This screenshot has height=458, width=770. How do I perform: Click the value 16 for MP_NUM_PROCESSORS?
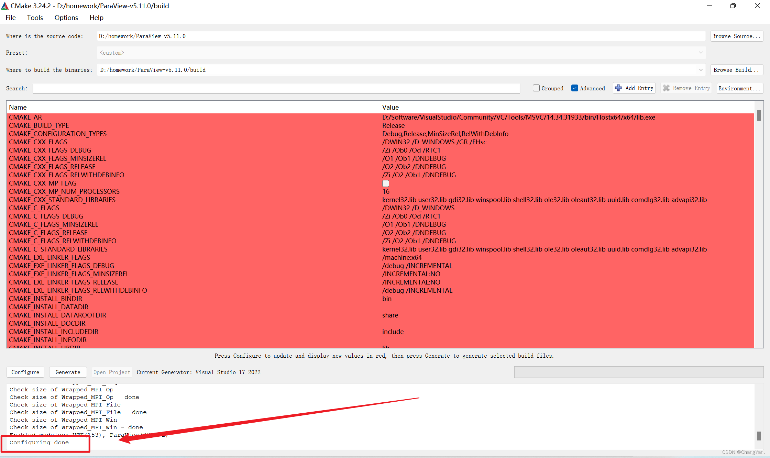click(386, 191)
